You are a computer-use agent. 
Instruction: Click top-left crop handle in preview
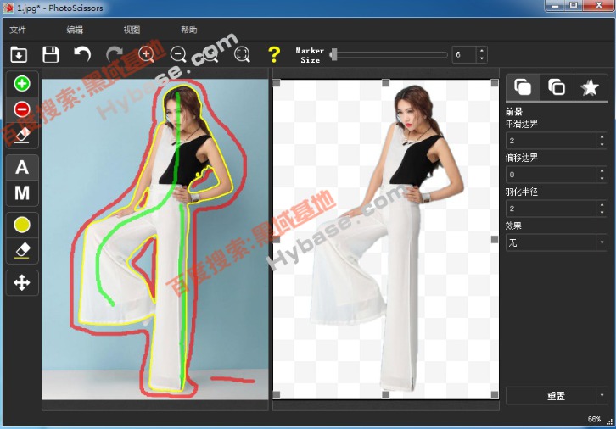[277, 83]
